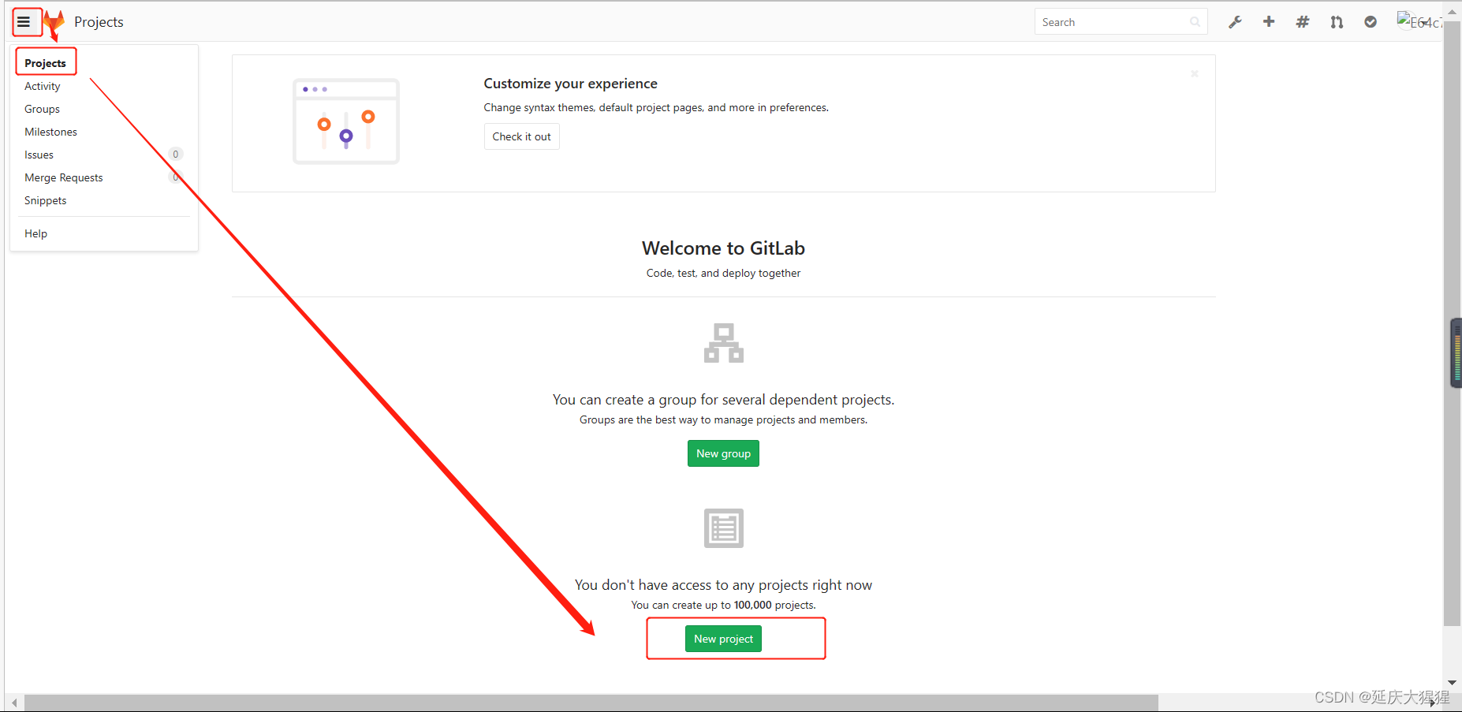The height and width of the screenshot is (712, 1462).
Task: Open Snippets from the menu
Action: (46, 200)
